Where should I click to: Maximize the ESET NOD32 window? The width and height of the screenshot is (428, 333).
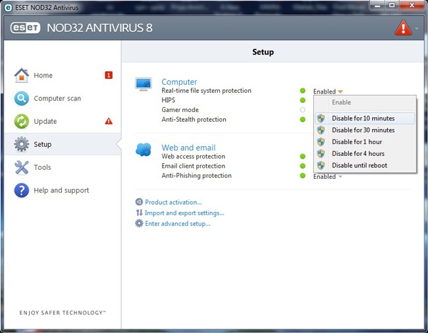[x=392, y=5]
